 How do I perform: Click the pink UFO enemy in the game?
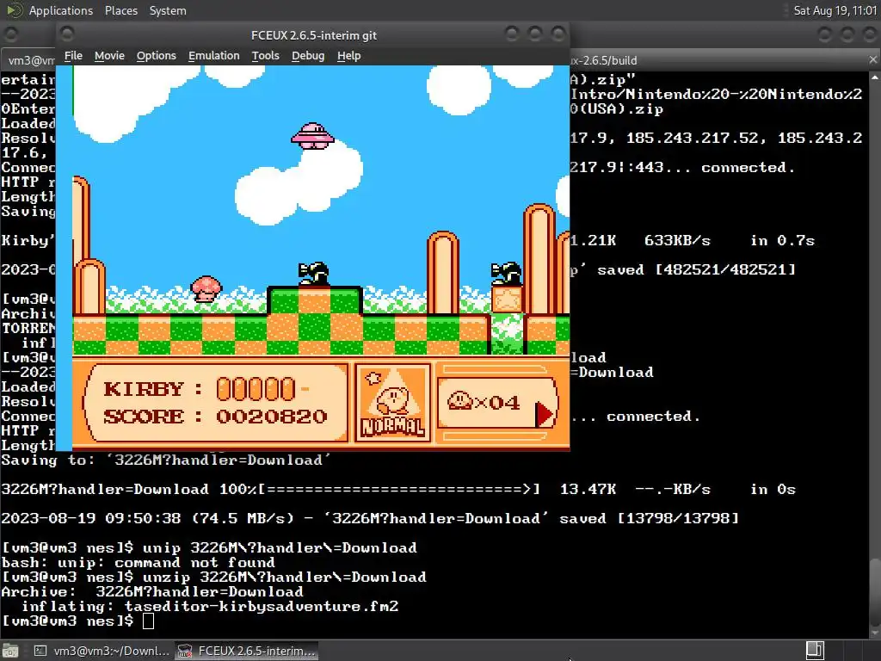[x=312, y=135]
